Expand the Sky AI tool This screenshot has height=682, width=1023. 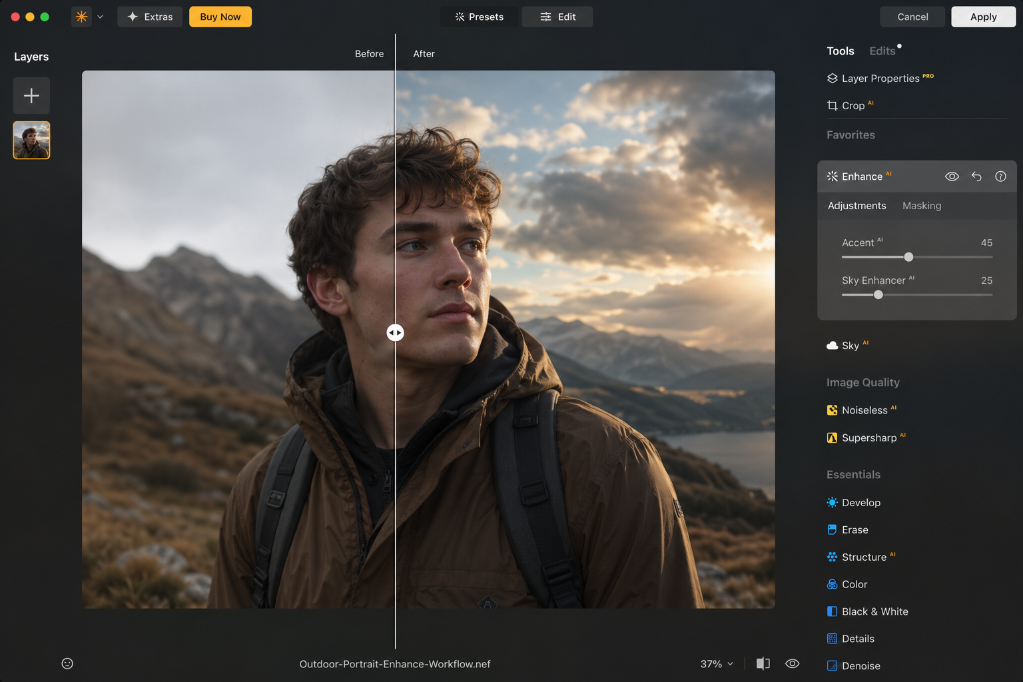click(x=850, y=346)
